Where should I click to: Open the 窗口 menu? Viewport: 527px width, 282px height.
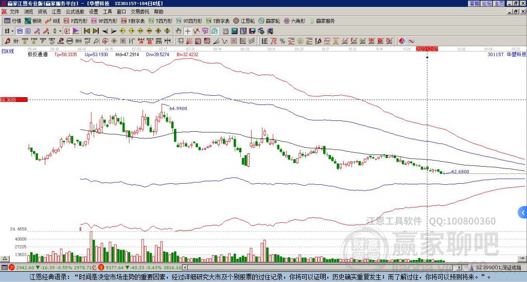click(x=121, y=12)
